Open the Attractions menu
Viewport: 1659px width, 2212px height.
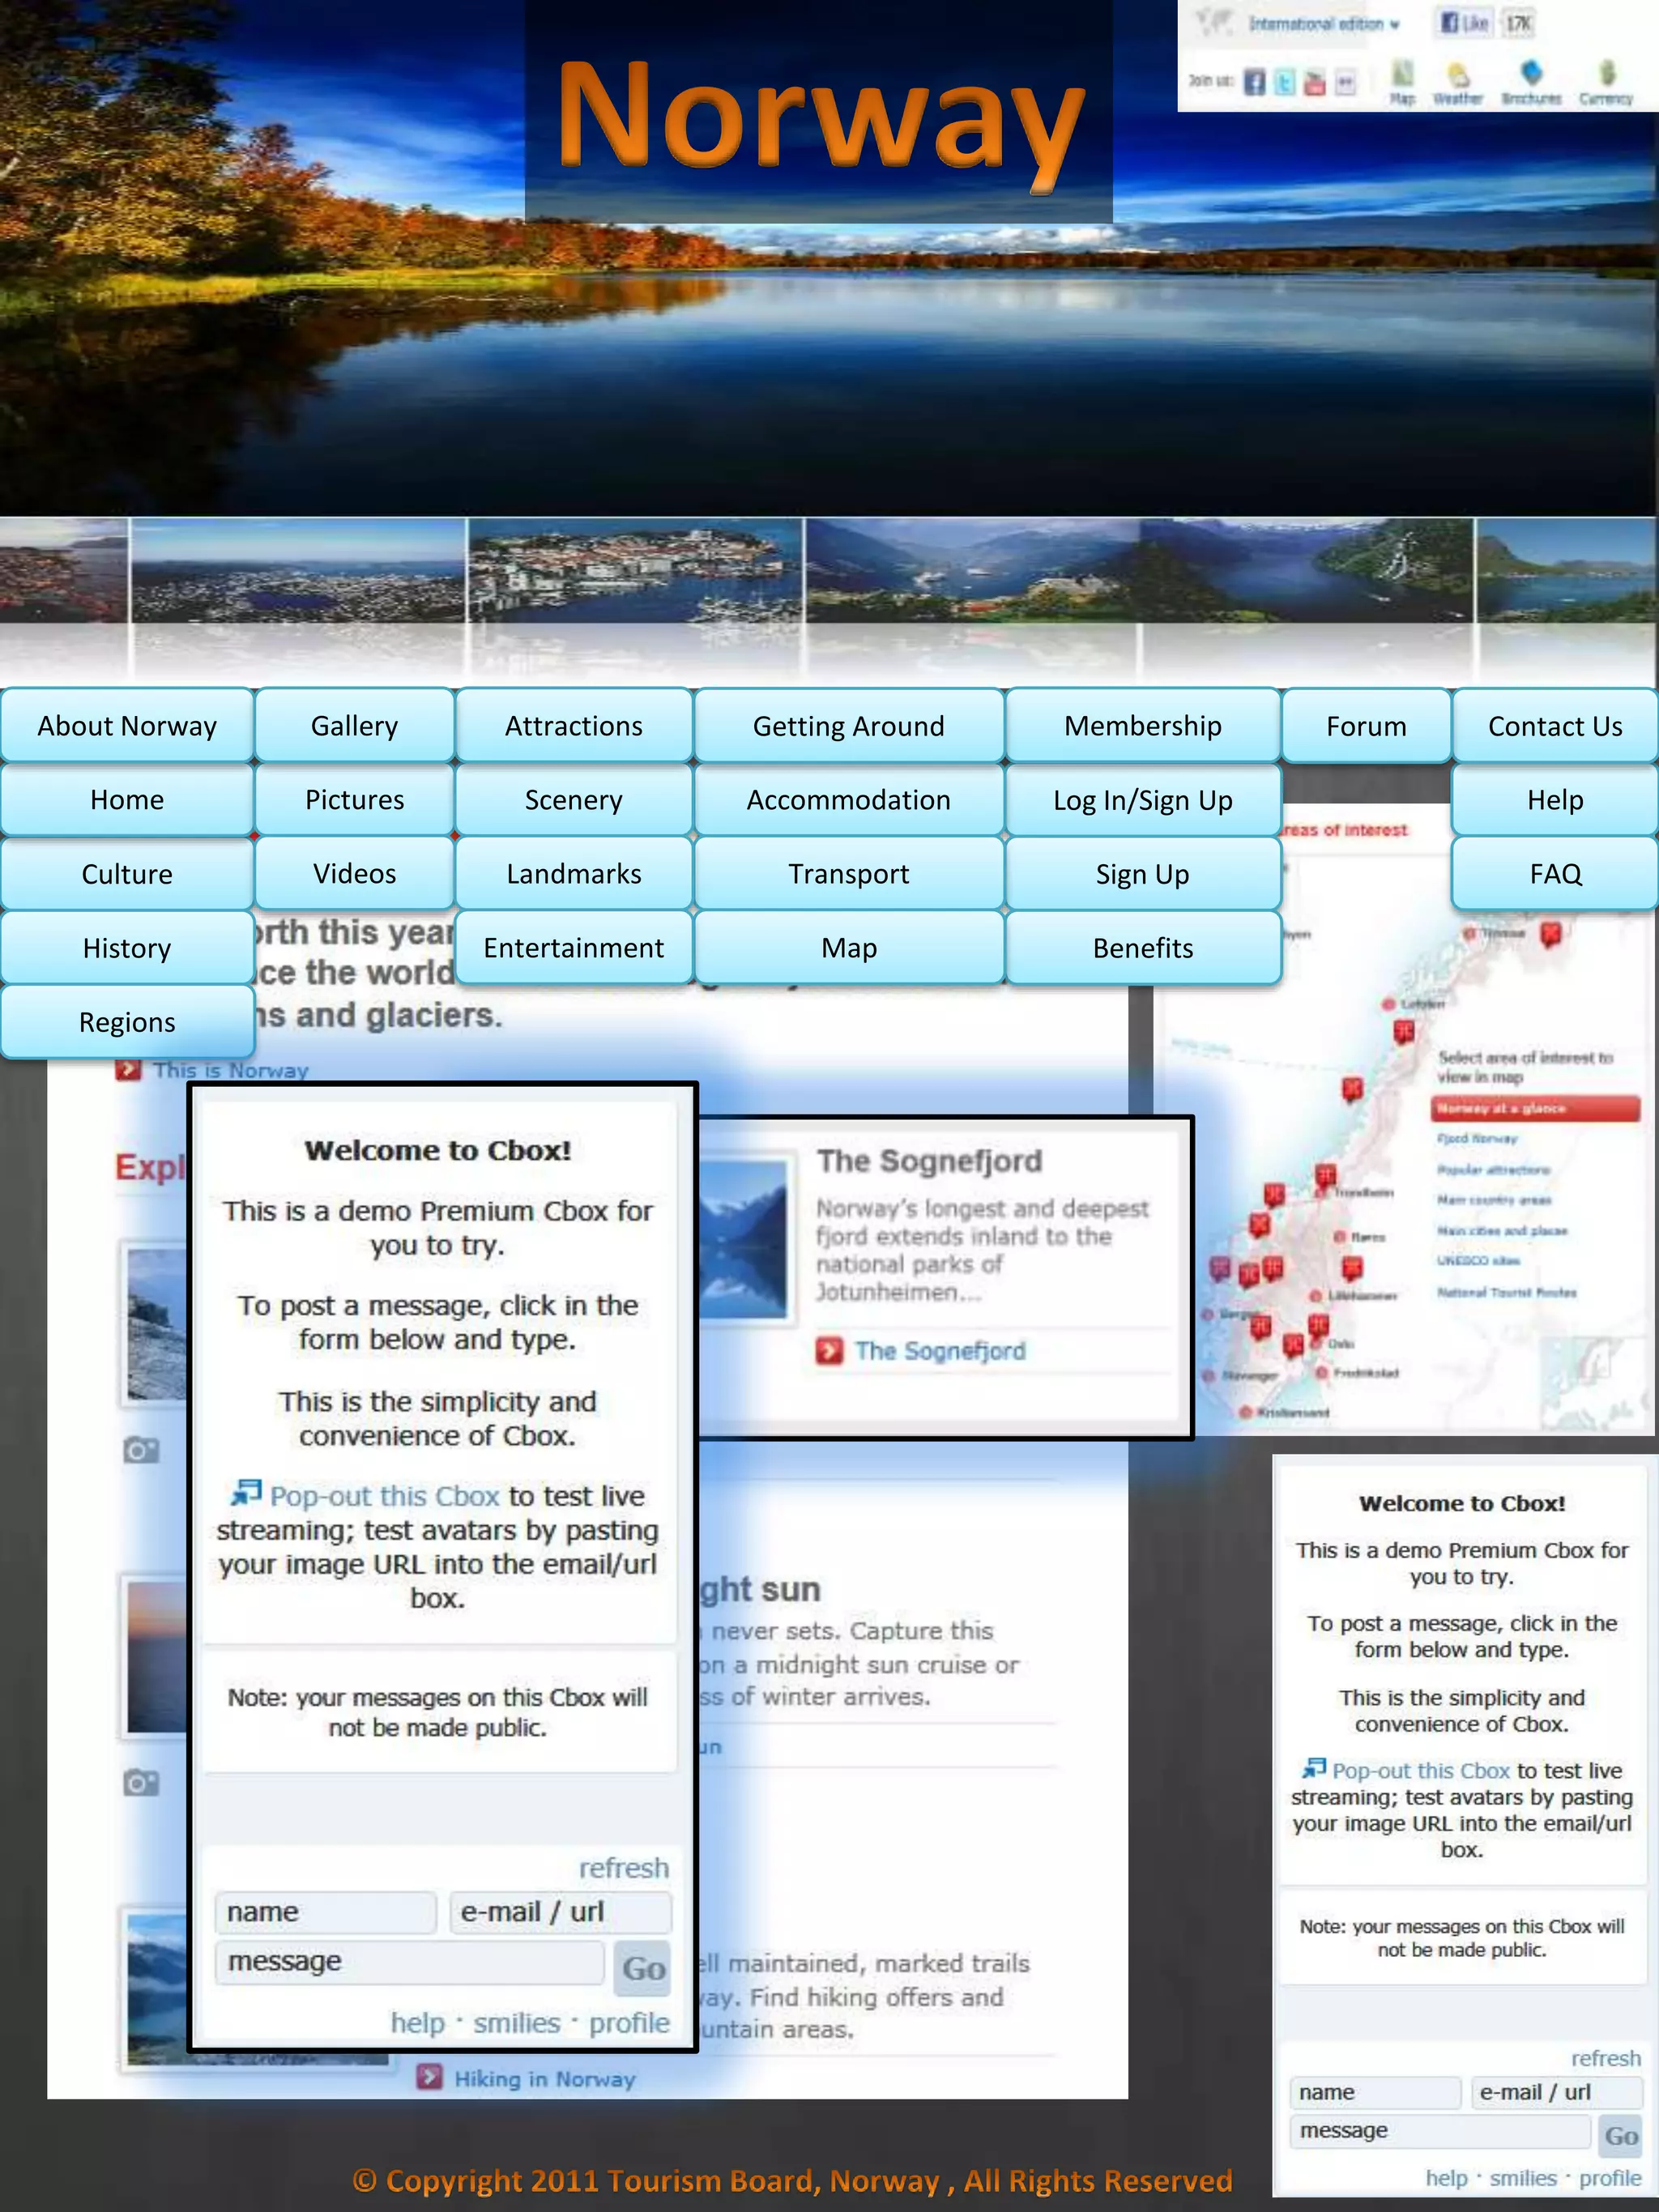pos(573,726)
